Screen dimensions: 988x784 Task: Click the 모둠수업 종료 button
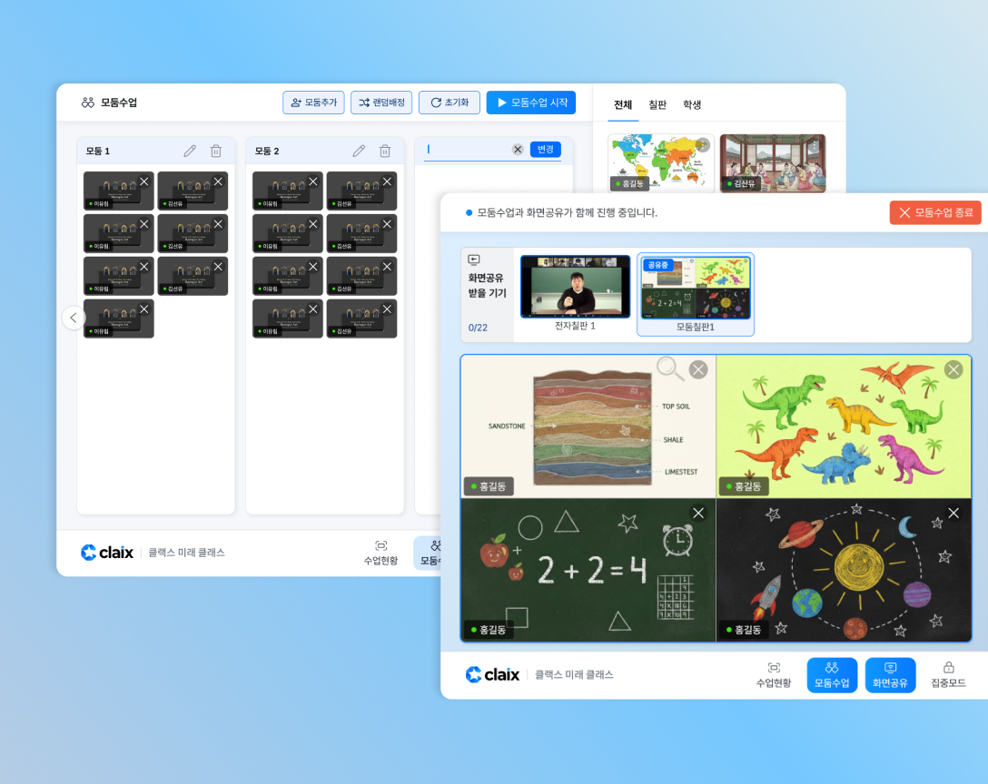coord(935,213)
